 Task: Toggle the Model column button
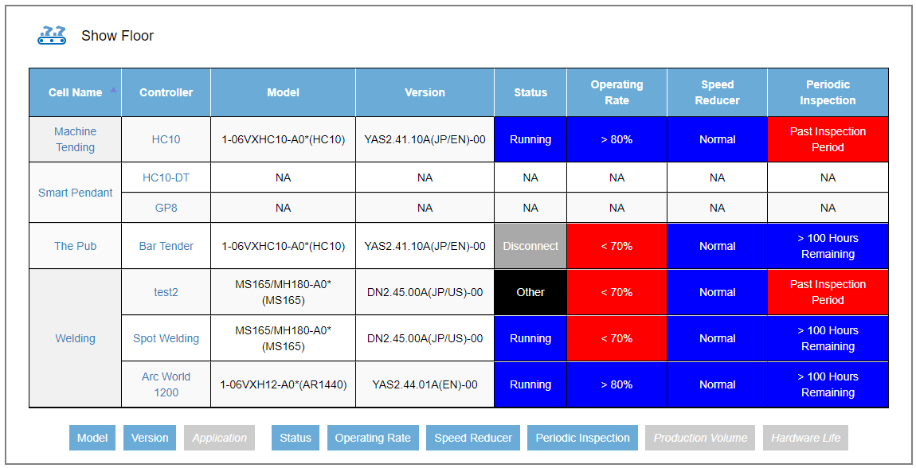point(92,438)
